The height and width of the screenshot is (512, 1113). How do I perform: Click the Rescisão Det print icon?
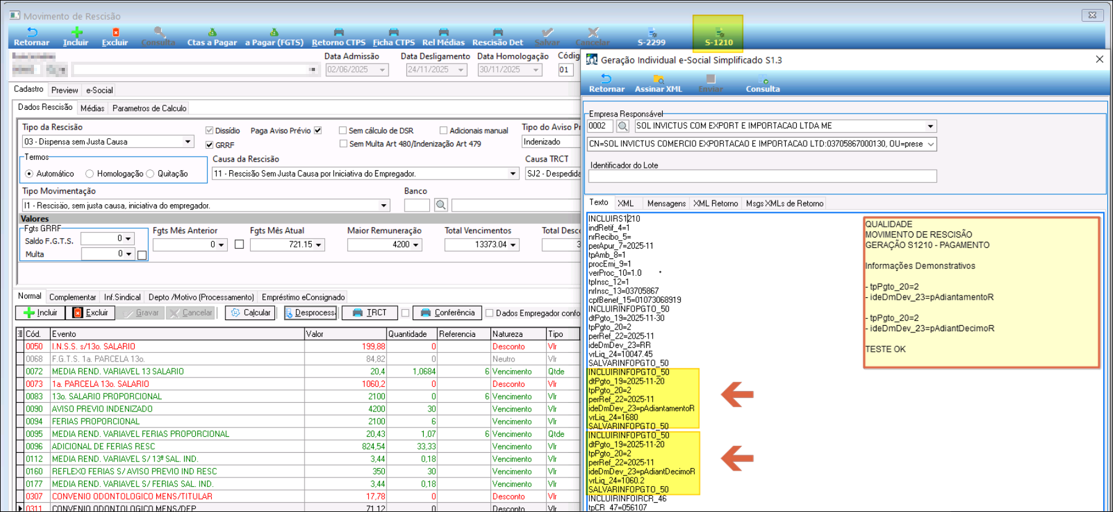click(x=497, y=36)
